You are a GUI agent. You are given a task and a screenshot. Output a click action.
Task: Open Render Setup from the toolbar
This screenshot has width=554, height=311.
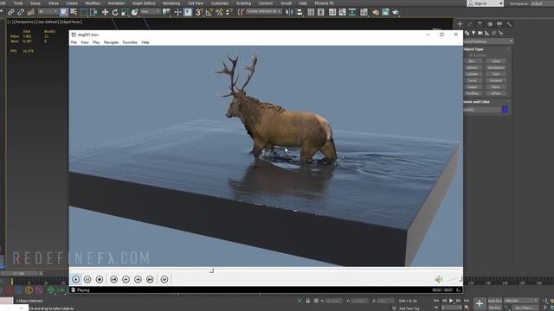click(x=375, y=12)
